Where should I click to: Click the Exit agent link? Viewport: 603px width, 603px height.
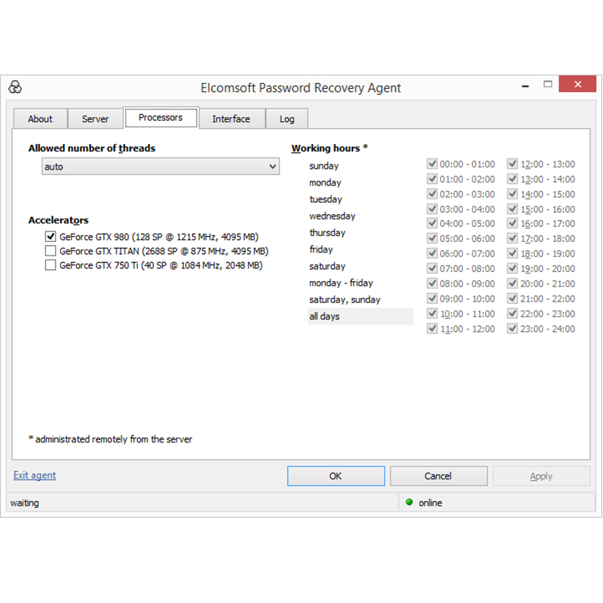[x=35, y=475]
